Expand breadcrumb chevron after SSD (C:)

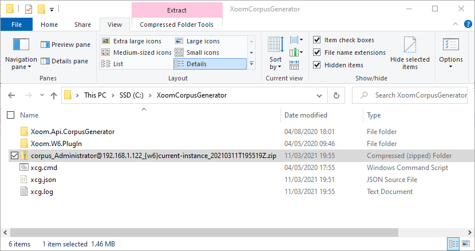[x=150, y=95]
